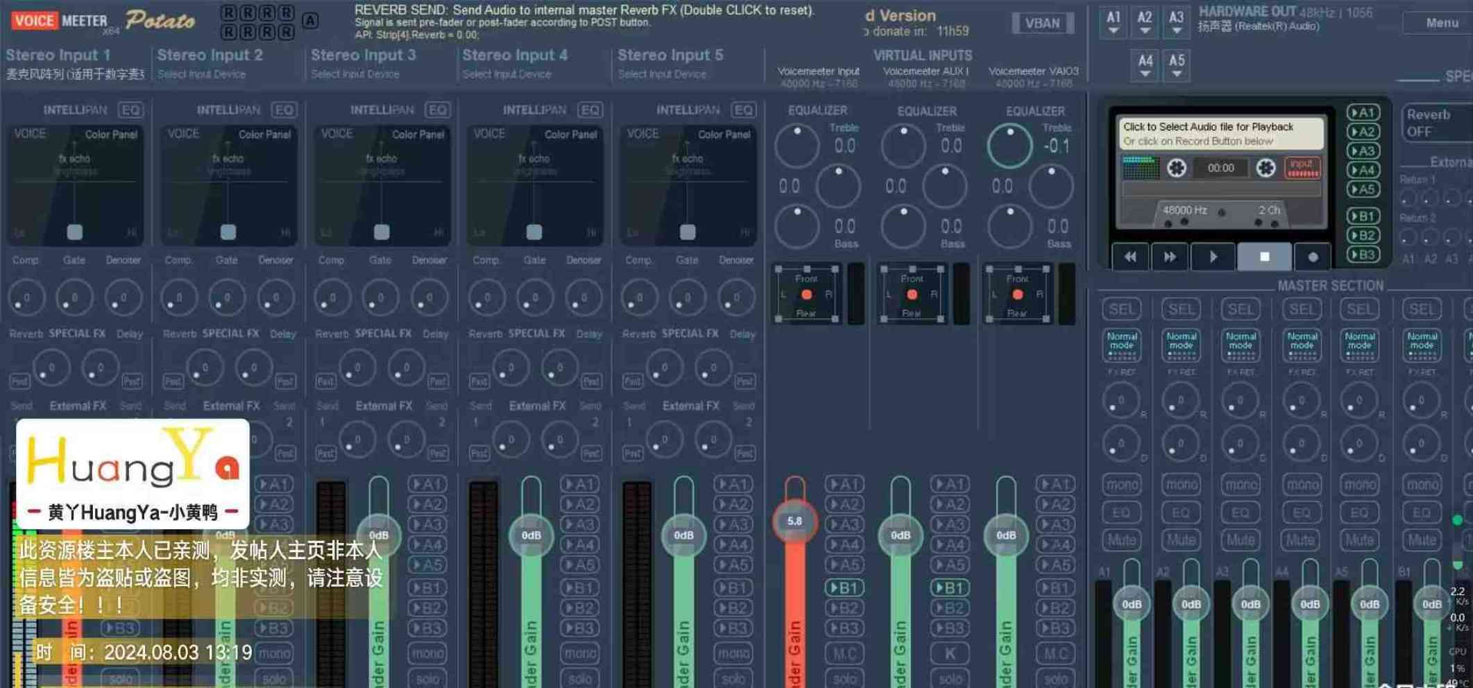Select input device for Stereo Input 2
Viewport: 1473px width, 688px height.
pyautogui.click(x=201, y=74)
